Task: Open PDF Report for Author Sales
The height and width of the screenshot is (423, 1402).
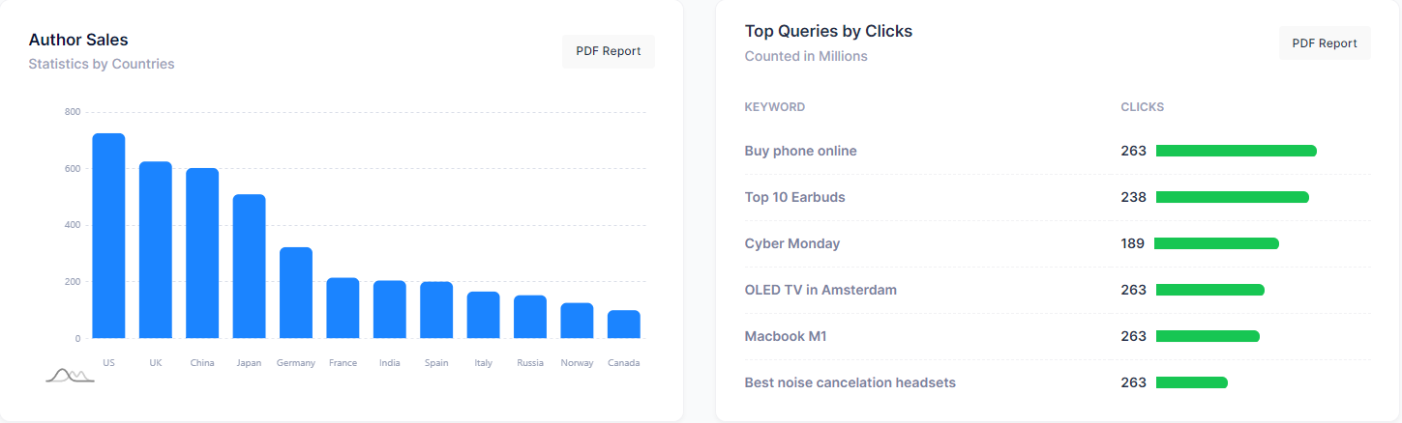Action: [x=608, y=51]
